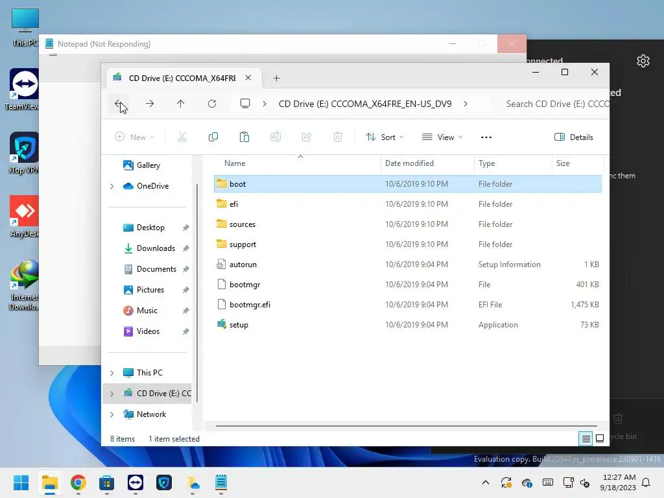
Task: Open AnyDesk desktop shortcut
Action: (24, 216)
